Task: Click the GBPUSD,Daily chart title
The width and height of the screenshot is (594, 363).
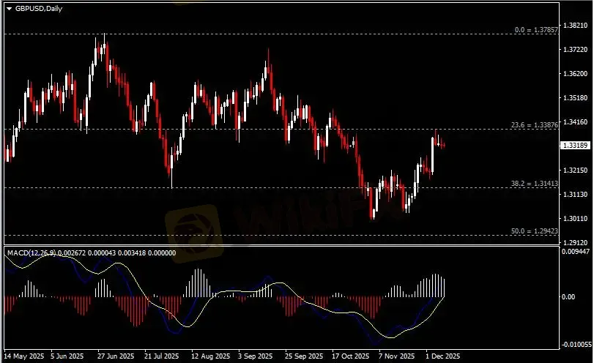Action: coord(39,8)
